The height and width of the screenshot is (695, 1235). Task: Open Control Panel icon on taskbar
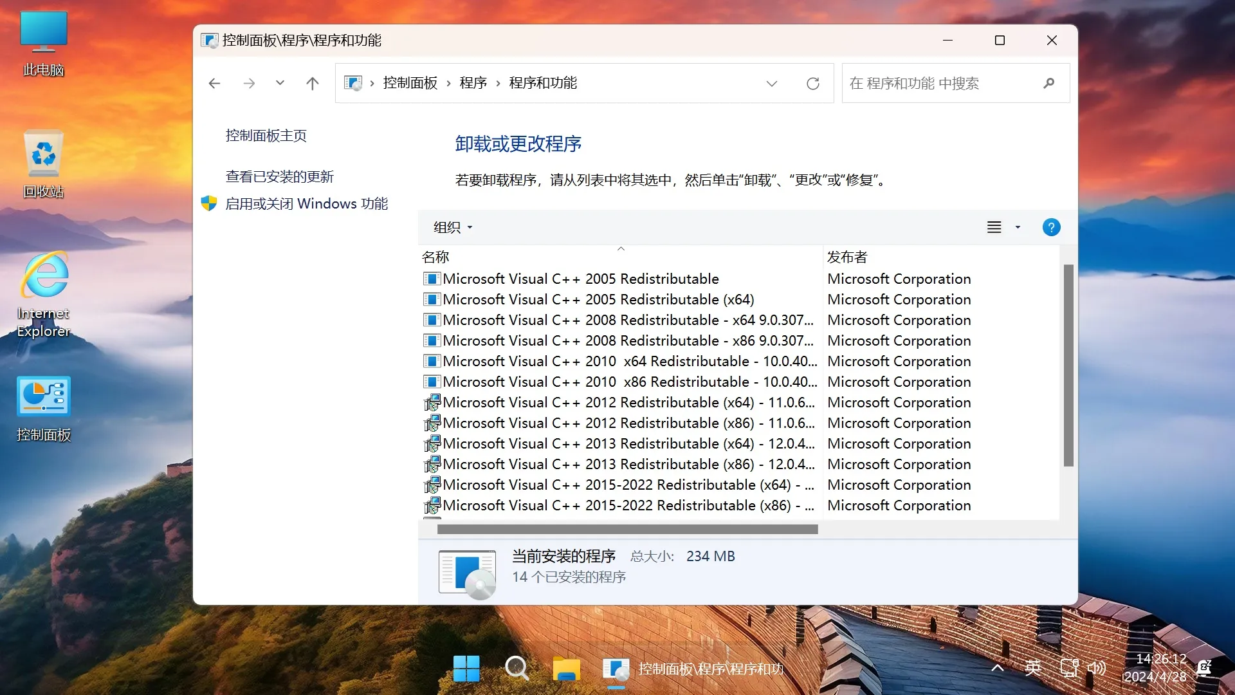click(617, 669)
